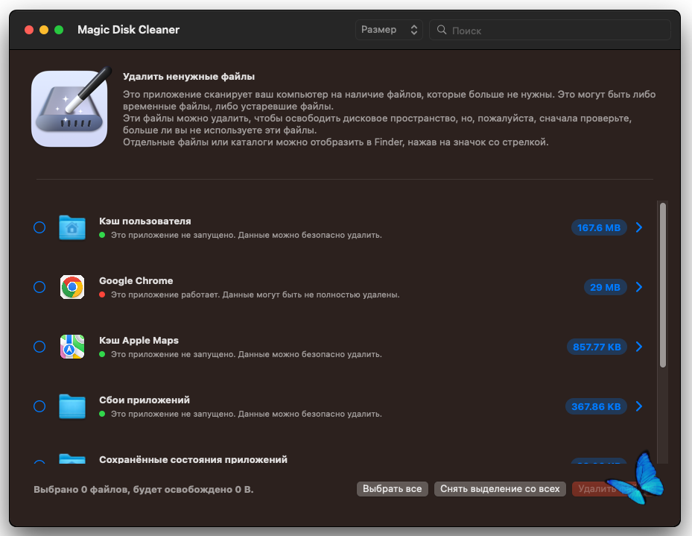Click the Google Chrome icon
This screenshot has width=692, height=536.
point(72,287)
